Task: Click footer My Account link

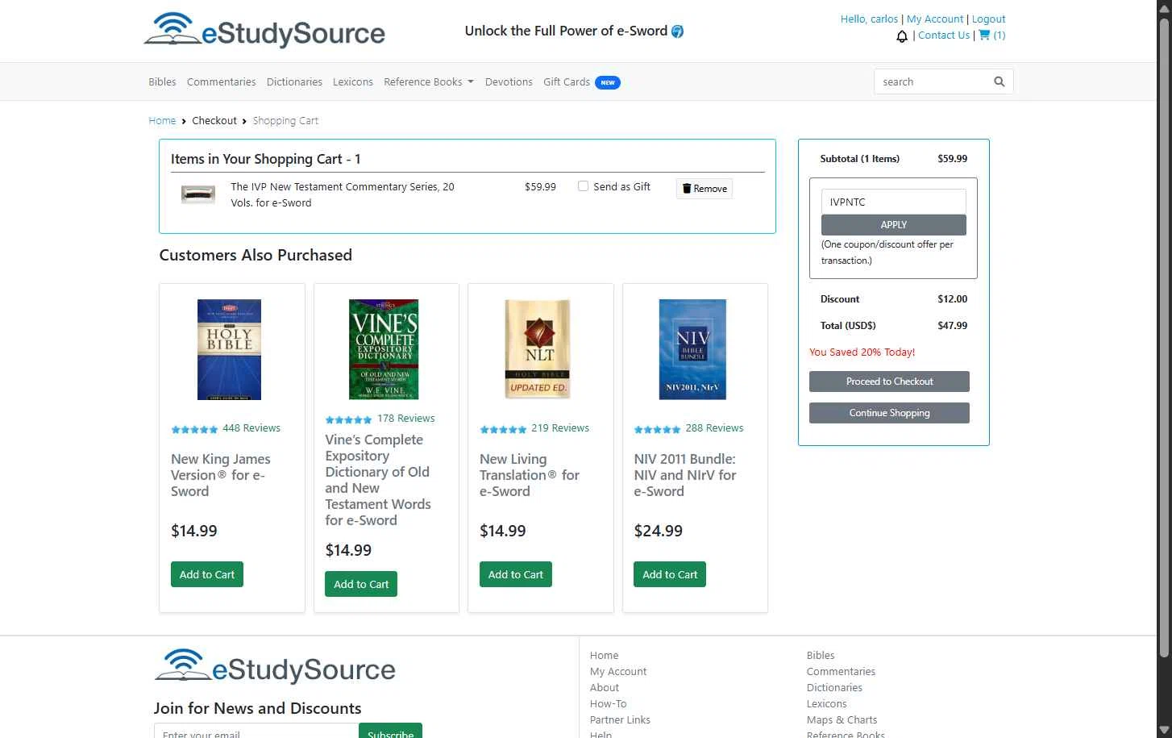Action: pos(618,672)
